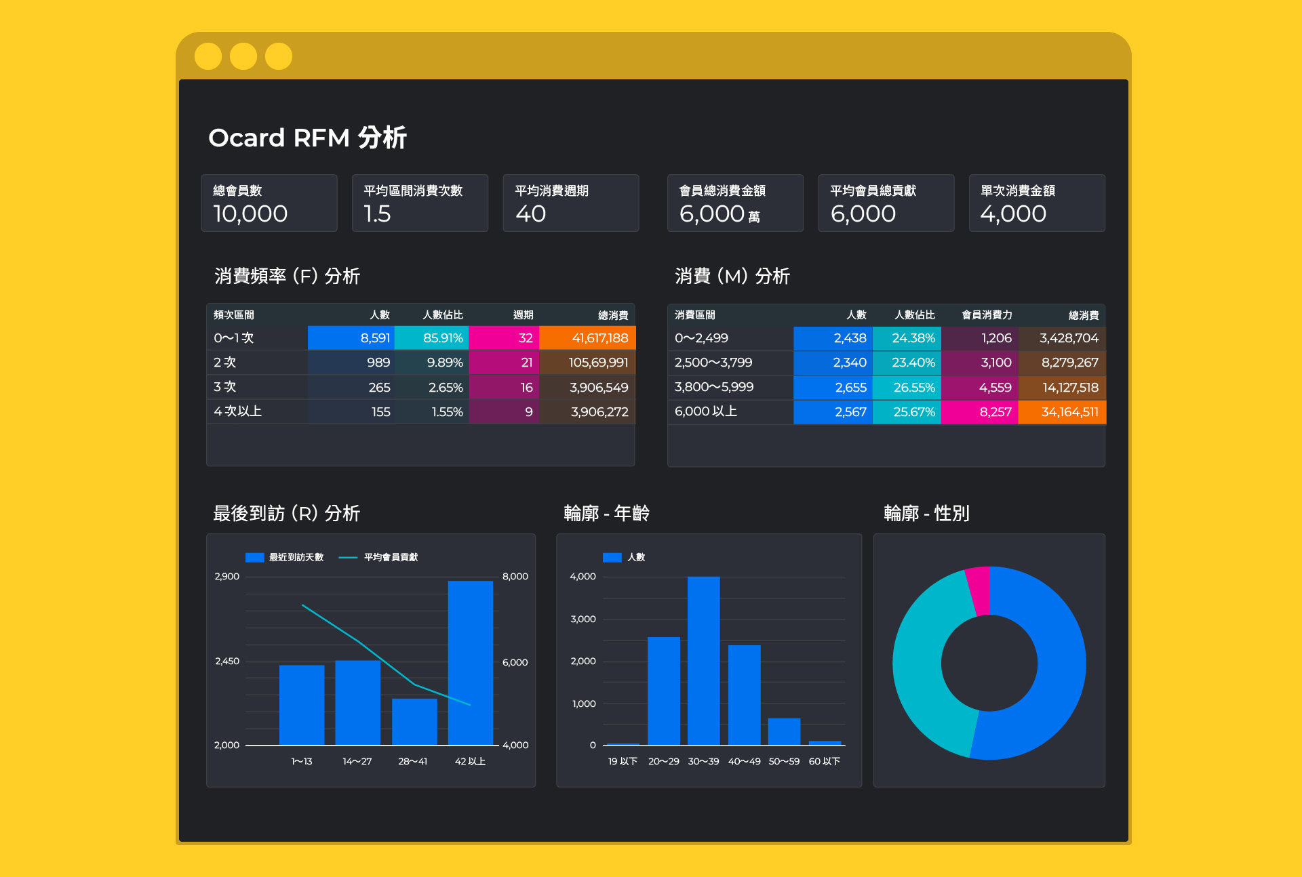Toggle the 人數 legend swatch in age chart
The height and width of the screenshot is (877, 1302).
click(x=612, y=557)
